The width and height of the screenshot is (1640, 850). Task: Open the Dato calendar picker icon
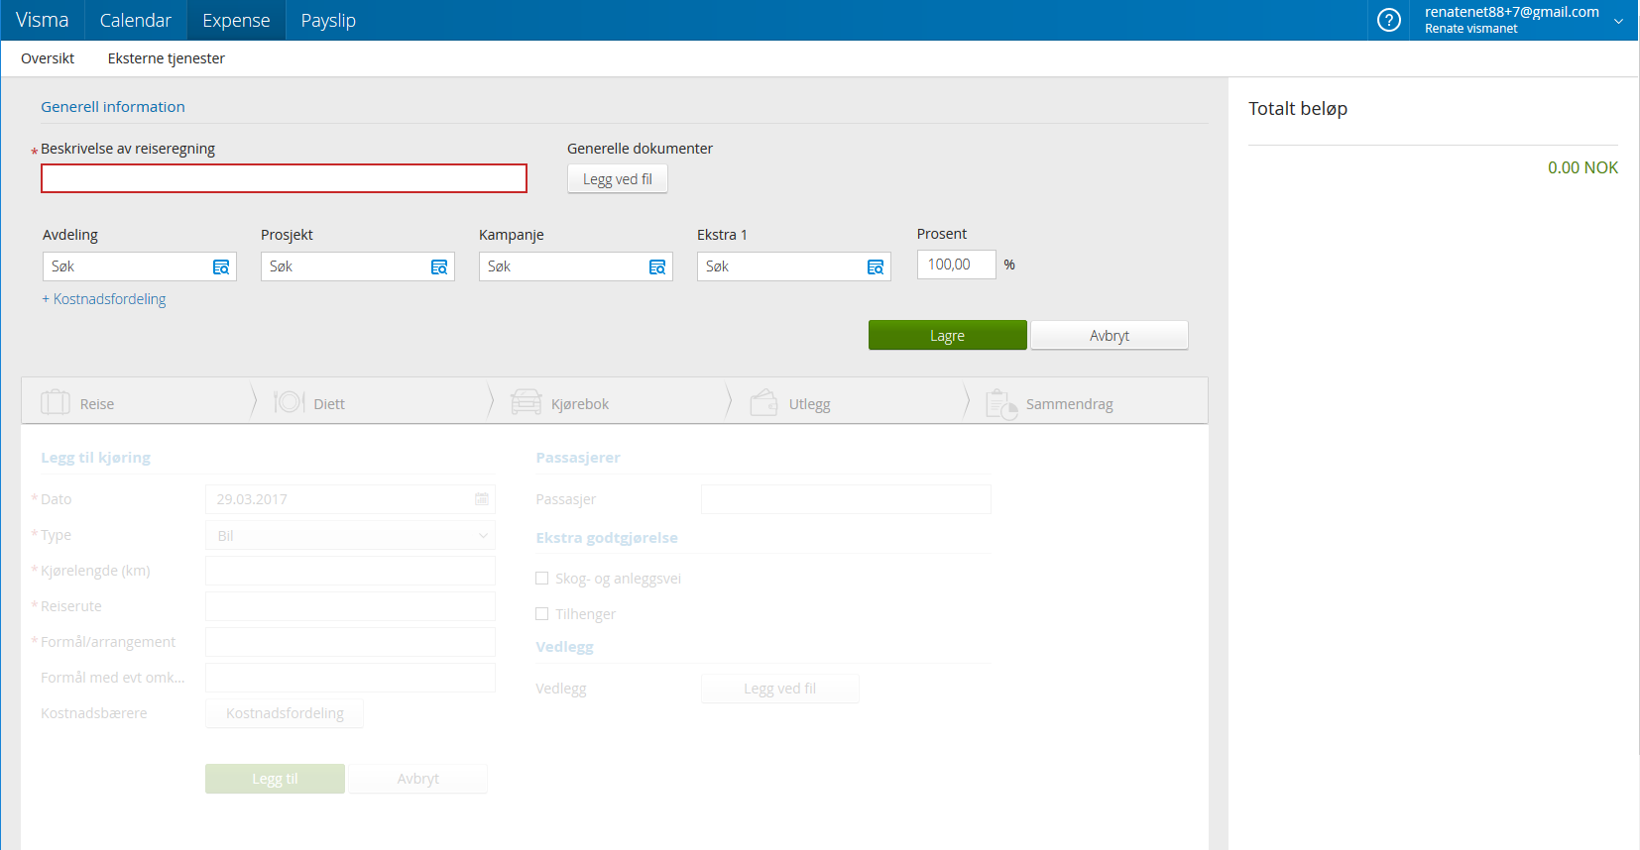click(x=482, y=499)
